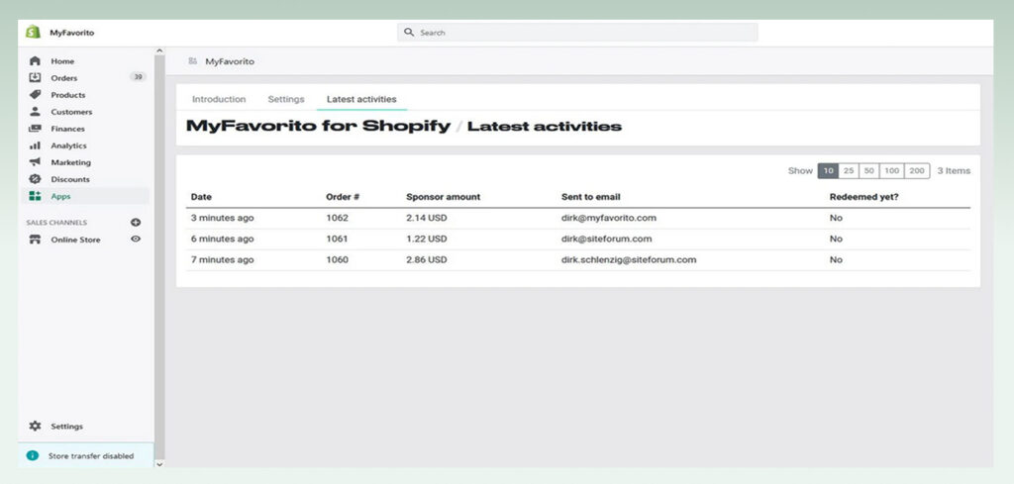Click sidebar scrollbar down arrow
Screen dimensions: 1014x484
(x=159, y=463)
